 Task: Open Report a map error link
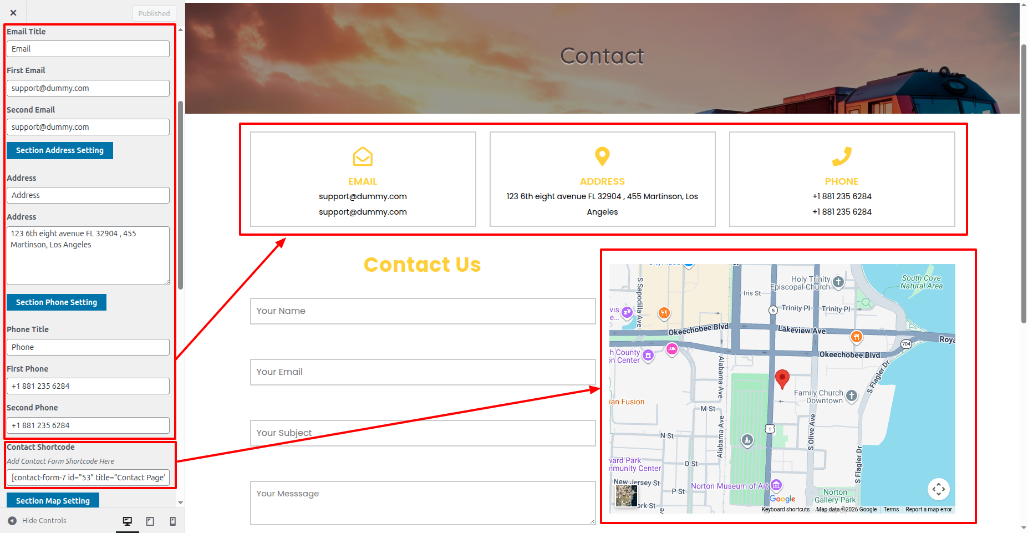tap(928, 509)
